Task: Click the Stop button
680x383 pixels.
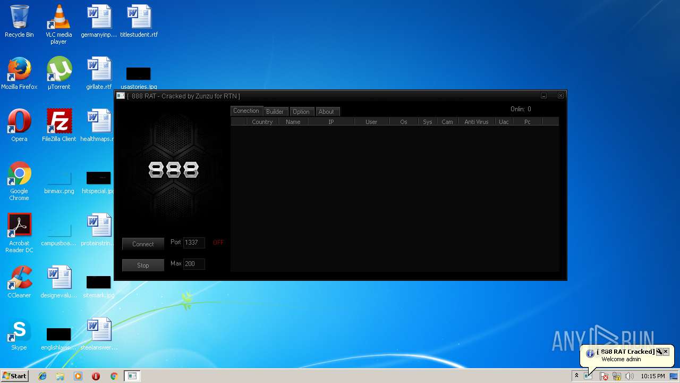Action: [143, 265]
